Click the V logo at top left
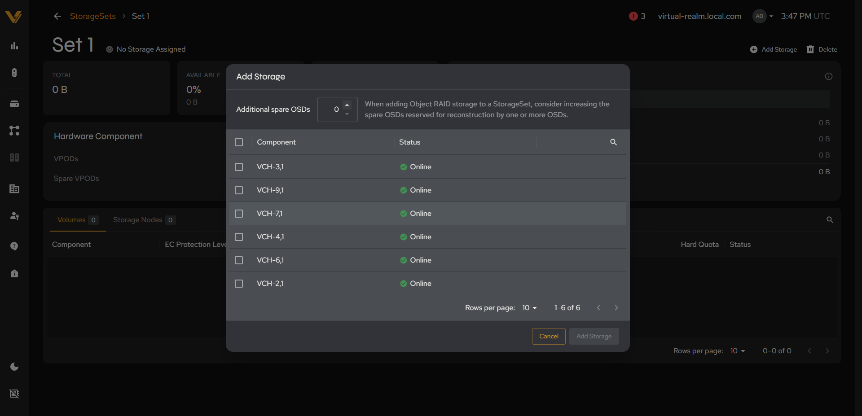 [13, 17]
